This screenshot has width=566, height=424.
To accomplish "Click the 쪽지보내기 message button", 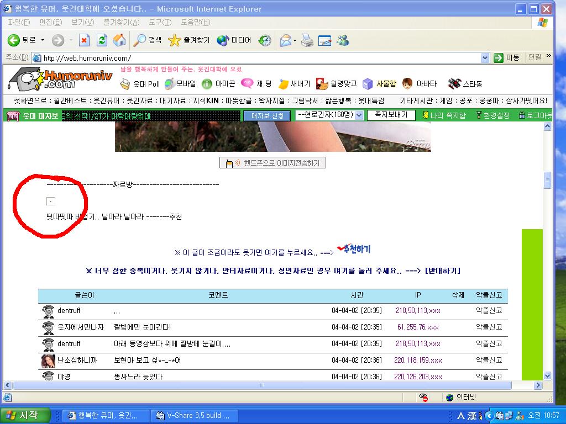I will coord(391,115).
